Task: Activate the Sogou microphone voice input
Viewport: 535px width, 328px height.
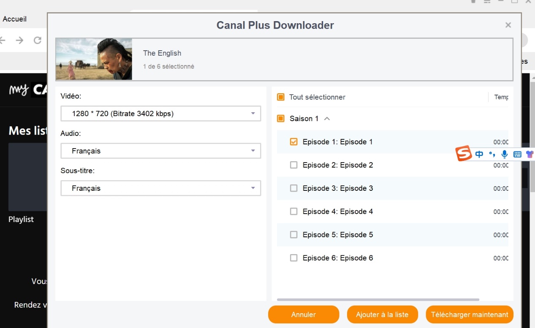Action: (504, 154)
